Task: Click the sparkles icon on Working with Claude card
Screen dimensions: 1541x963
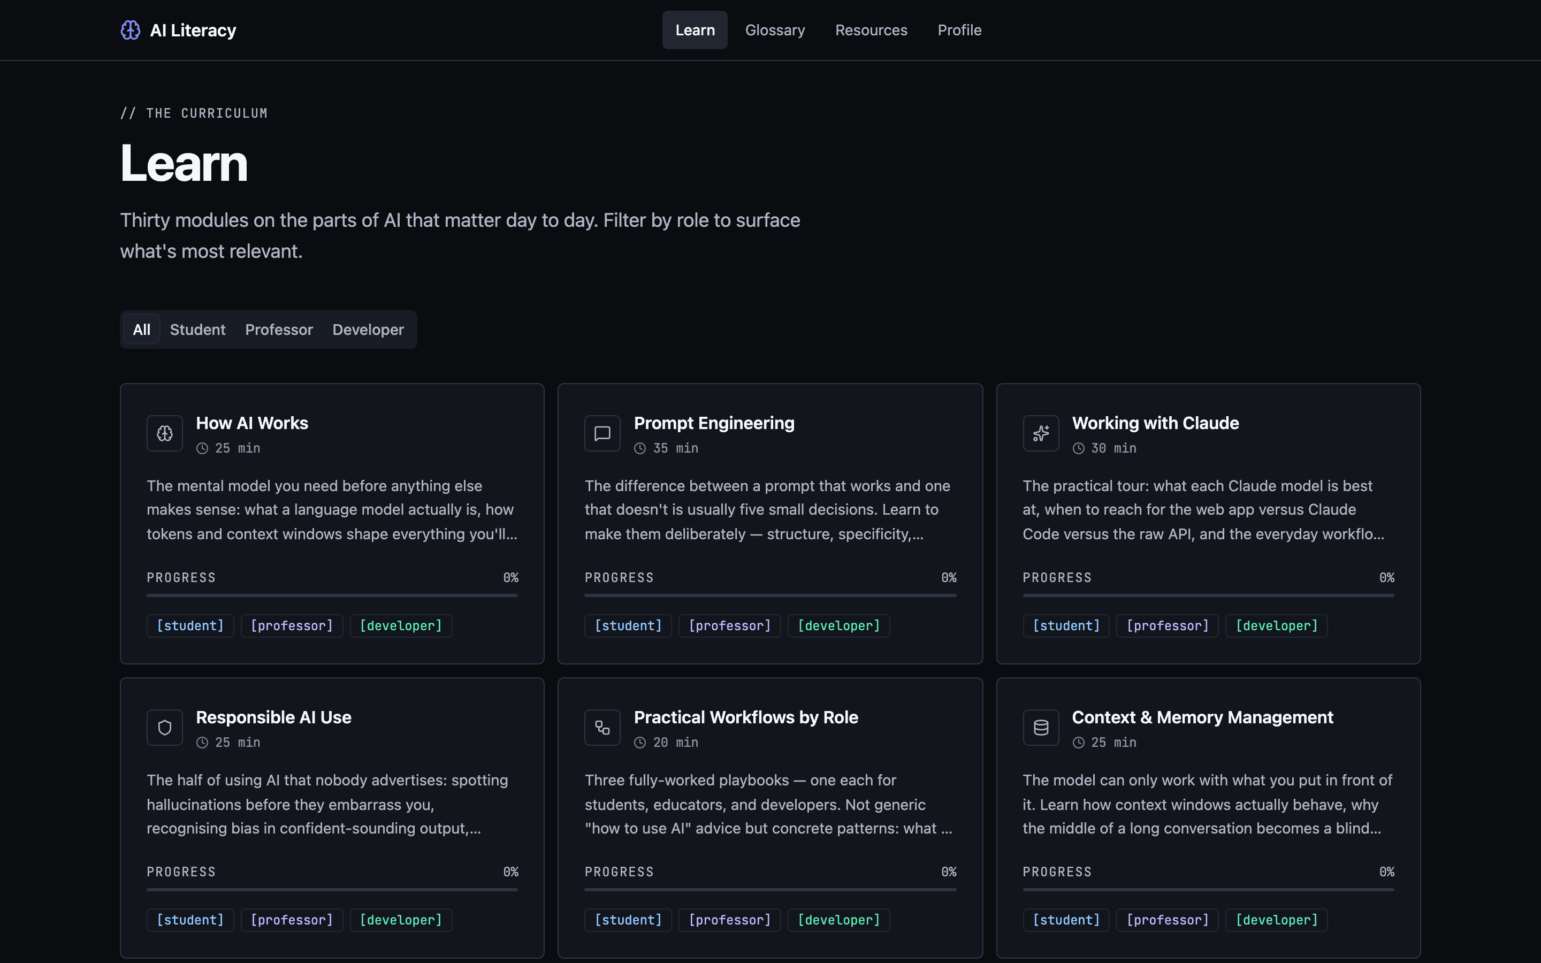Action: [1041, 433]
